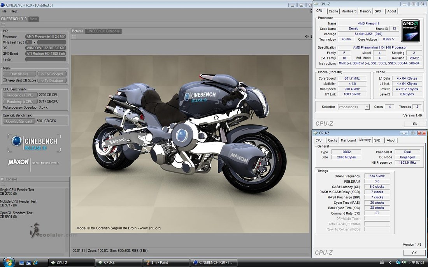
Task: Click OK in the upper CPU-Z window
Action: pyautogui.click(x=415, y=124)
